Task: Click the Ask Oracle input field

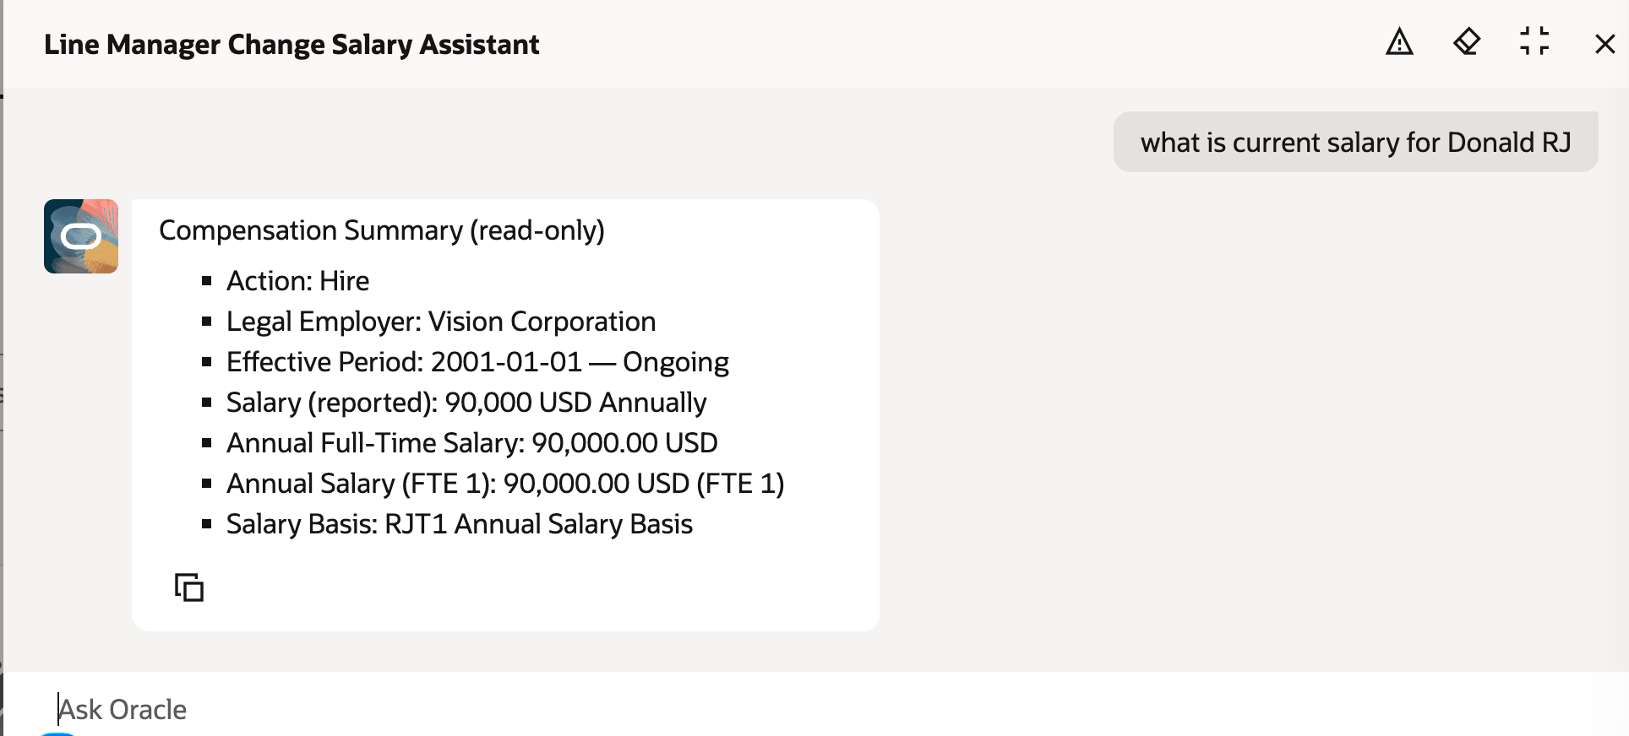Action: tap(338, 709)
